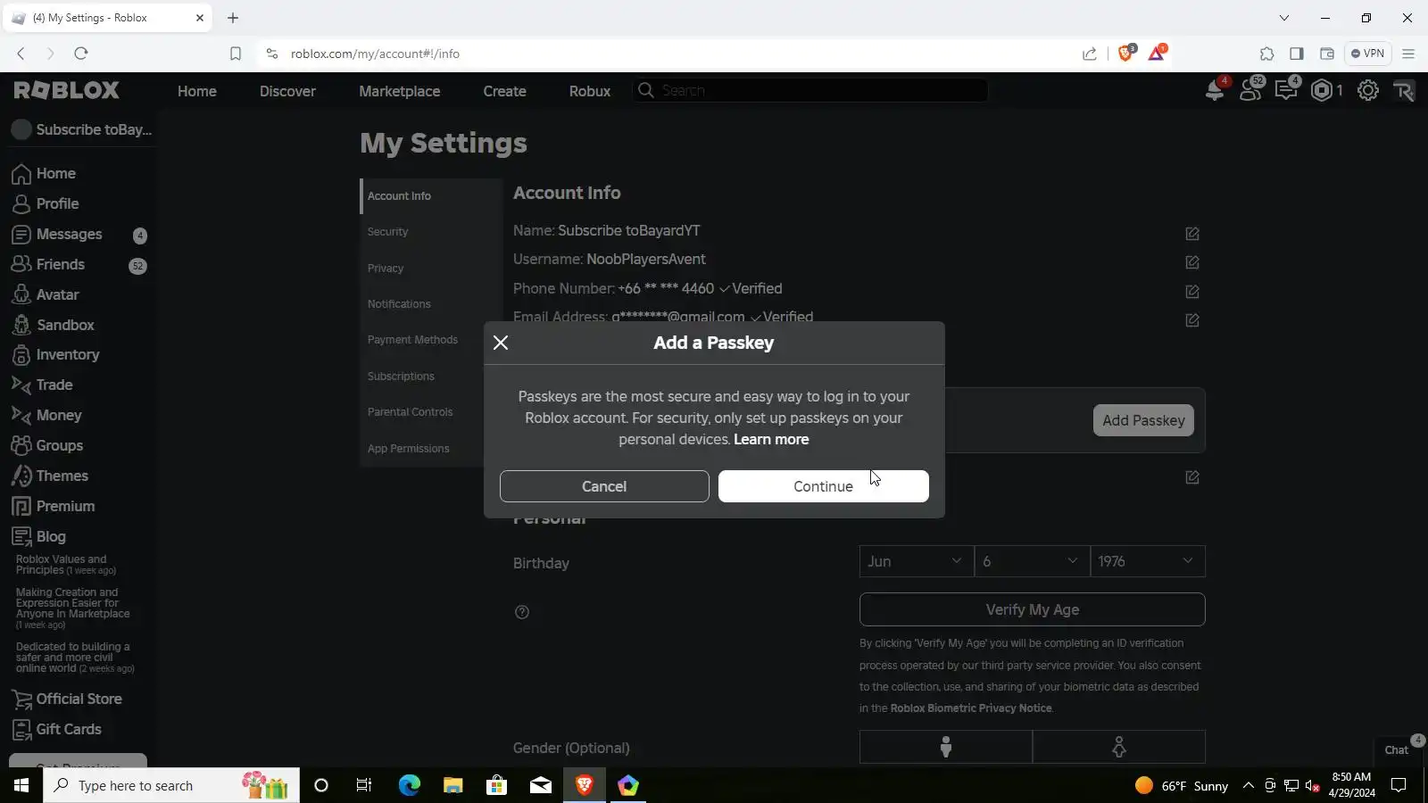Open a new browser tab
Screen dimensions: 1428x803
coord(233,18)
